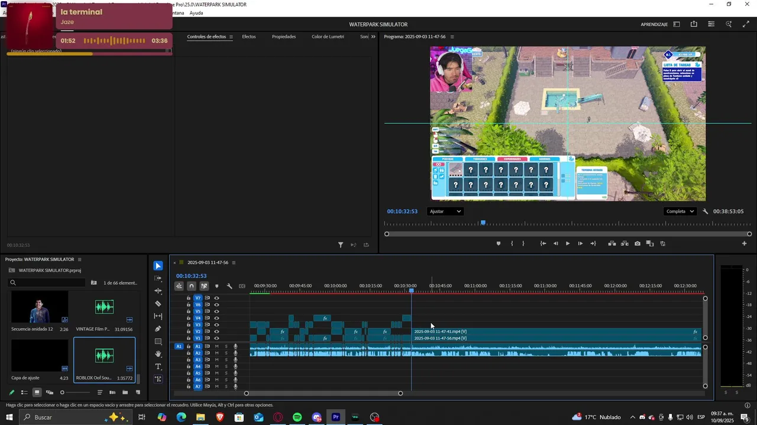757x425 pixels.
Task: Switch Project panel to list view
Action: 24,393
